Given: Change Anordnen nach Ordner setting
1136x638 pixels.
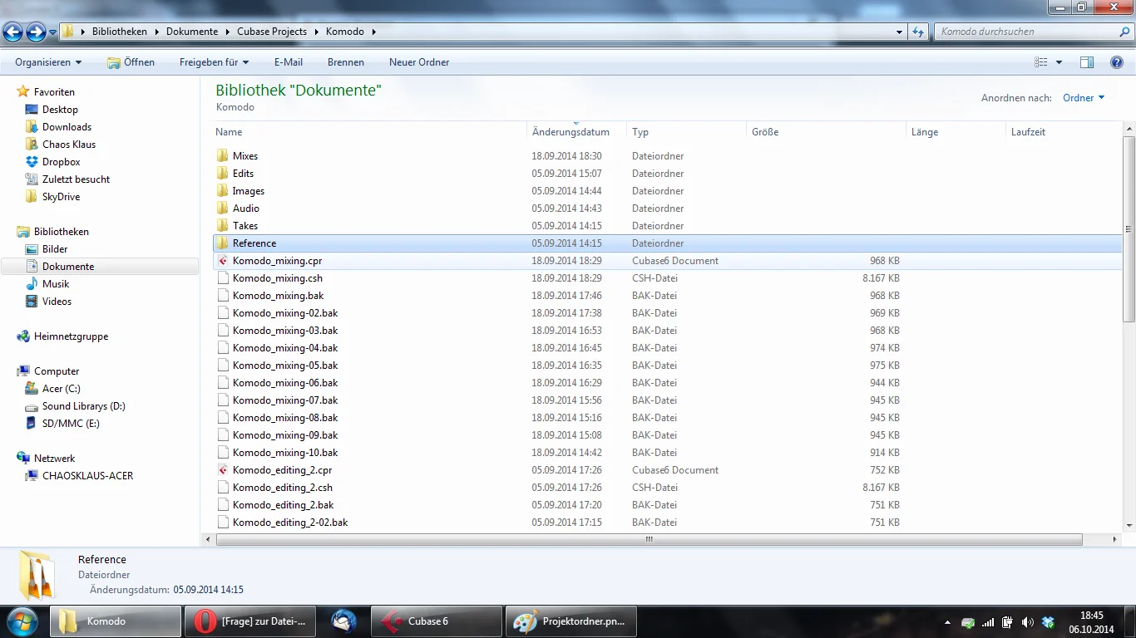Looking at the screenshot, I should 1083,98.
